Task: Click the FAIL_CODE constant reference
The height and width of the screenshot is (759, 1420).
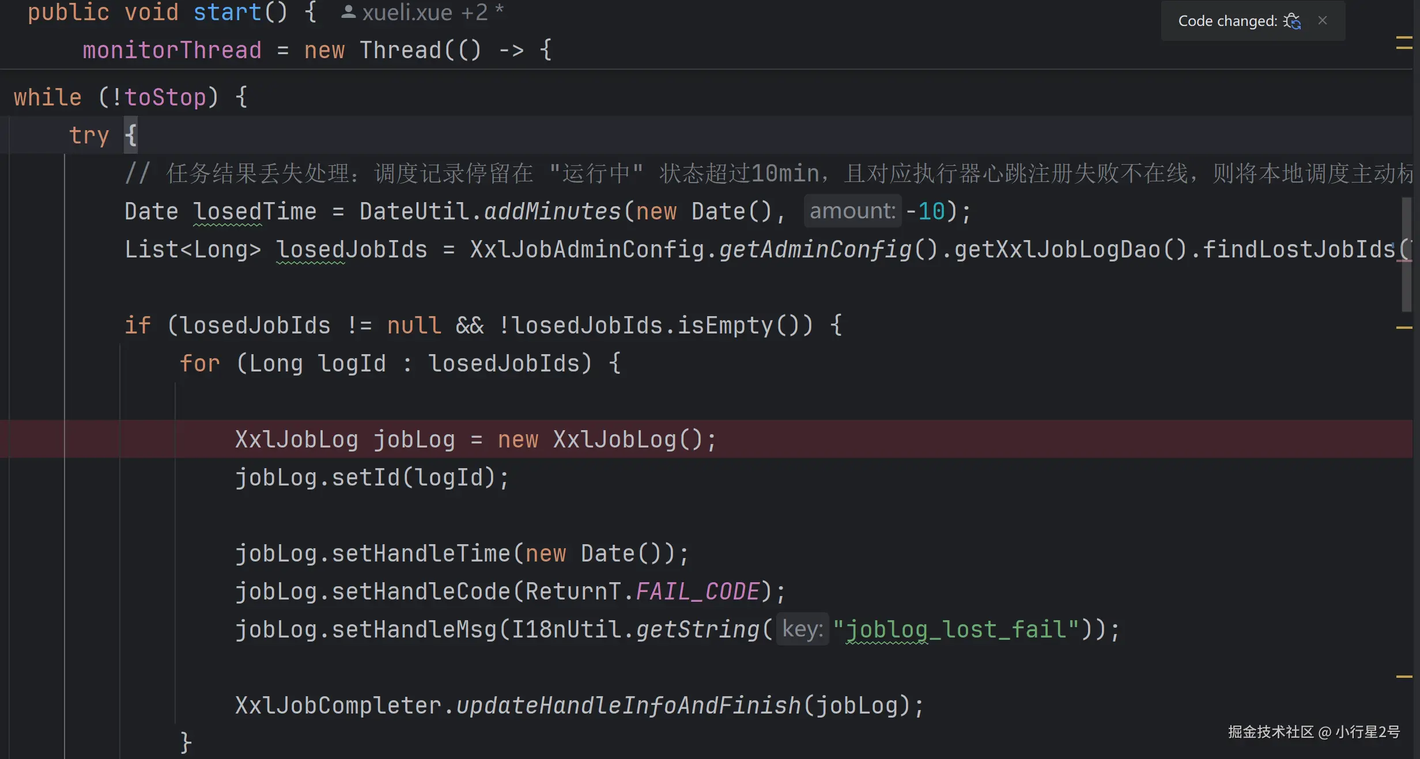Action: [697, 592]
